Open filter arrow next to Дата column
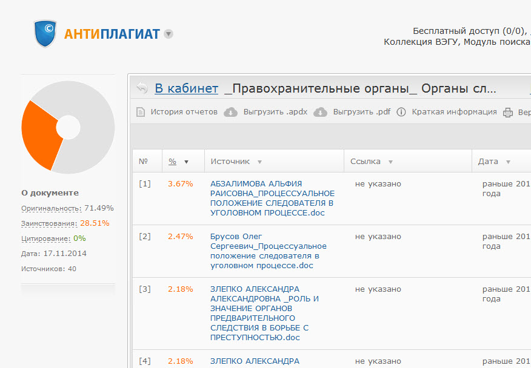The image size is (531, 368). [508, 162]
